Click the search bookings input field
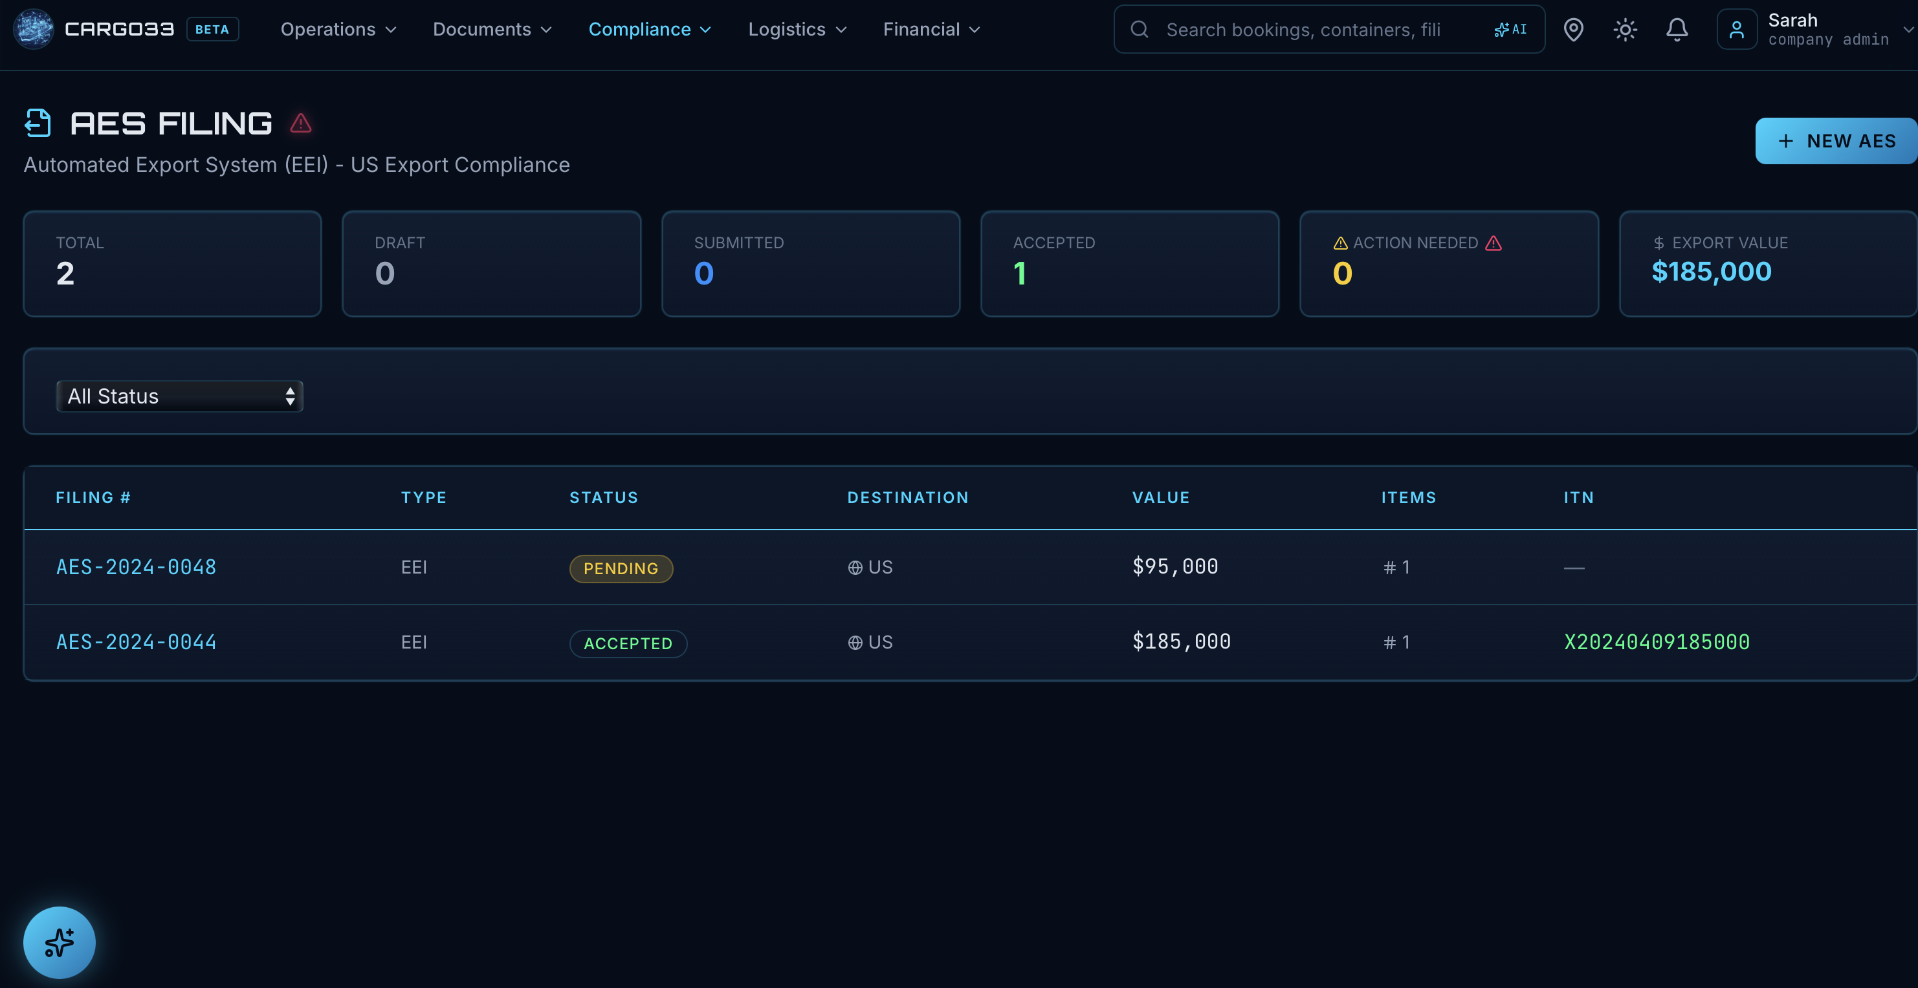The image size is (1918, 988). (x=1303, y=30)
